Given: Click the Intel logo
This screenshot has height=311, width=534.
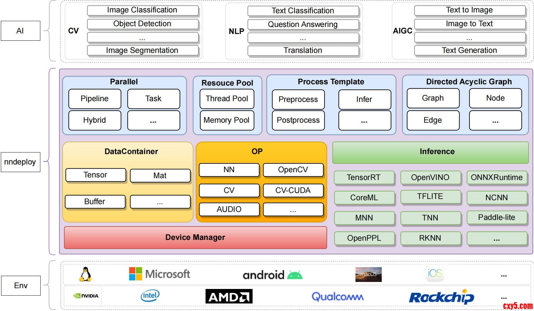Looking at the screenshot, I should coord(150,296).
